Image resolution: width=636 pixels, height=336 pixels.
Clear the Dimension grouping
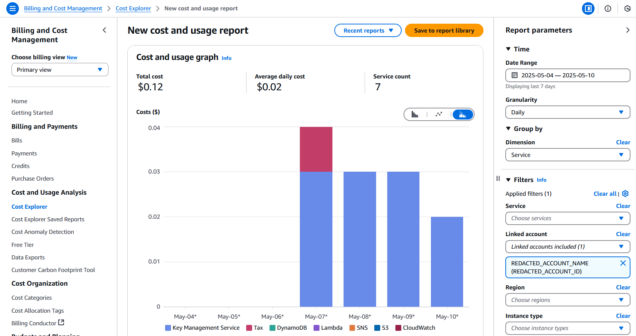coord(623,142)
